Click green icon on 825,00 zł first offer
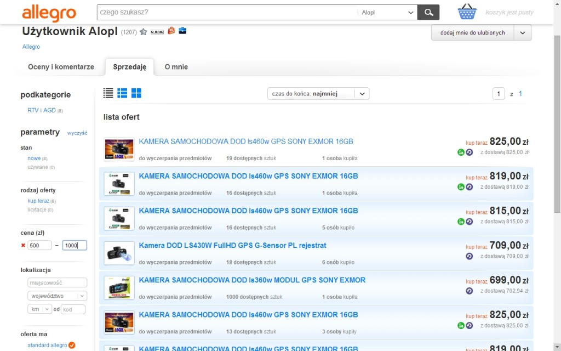Viewport: 561px width, 351px height. click(x=461, y=152)
